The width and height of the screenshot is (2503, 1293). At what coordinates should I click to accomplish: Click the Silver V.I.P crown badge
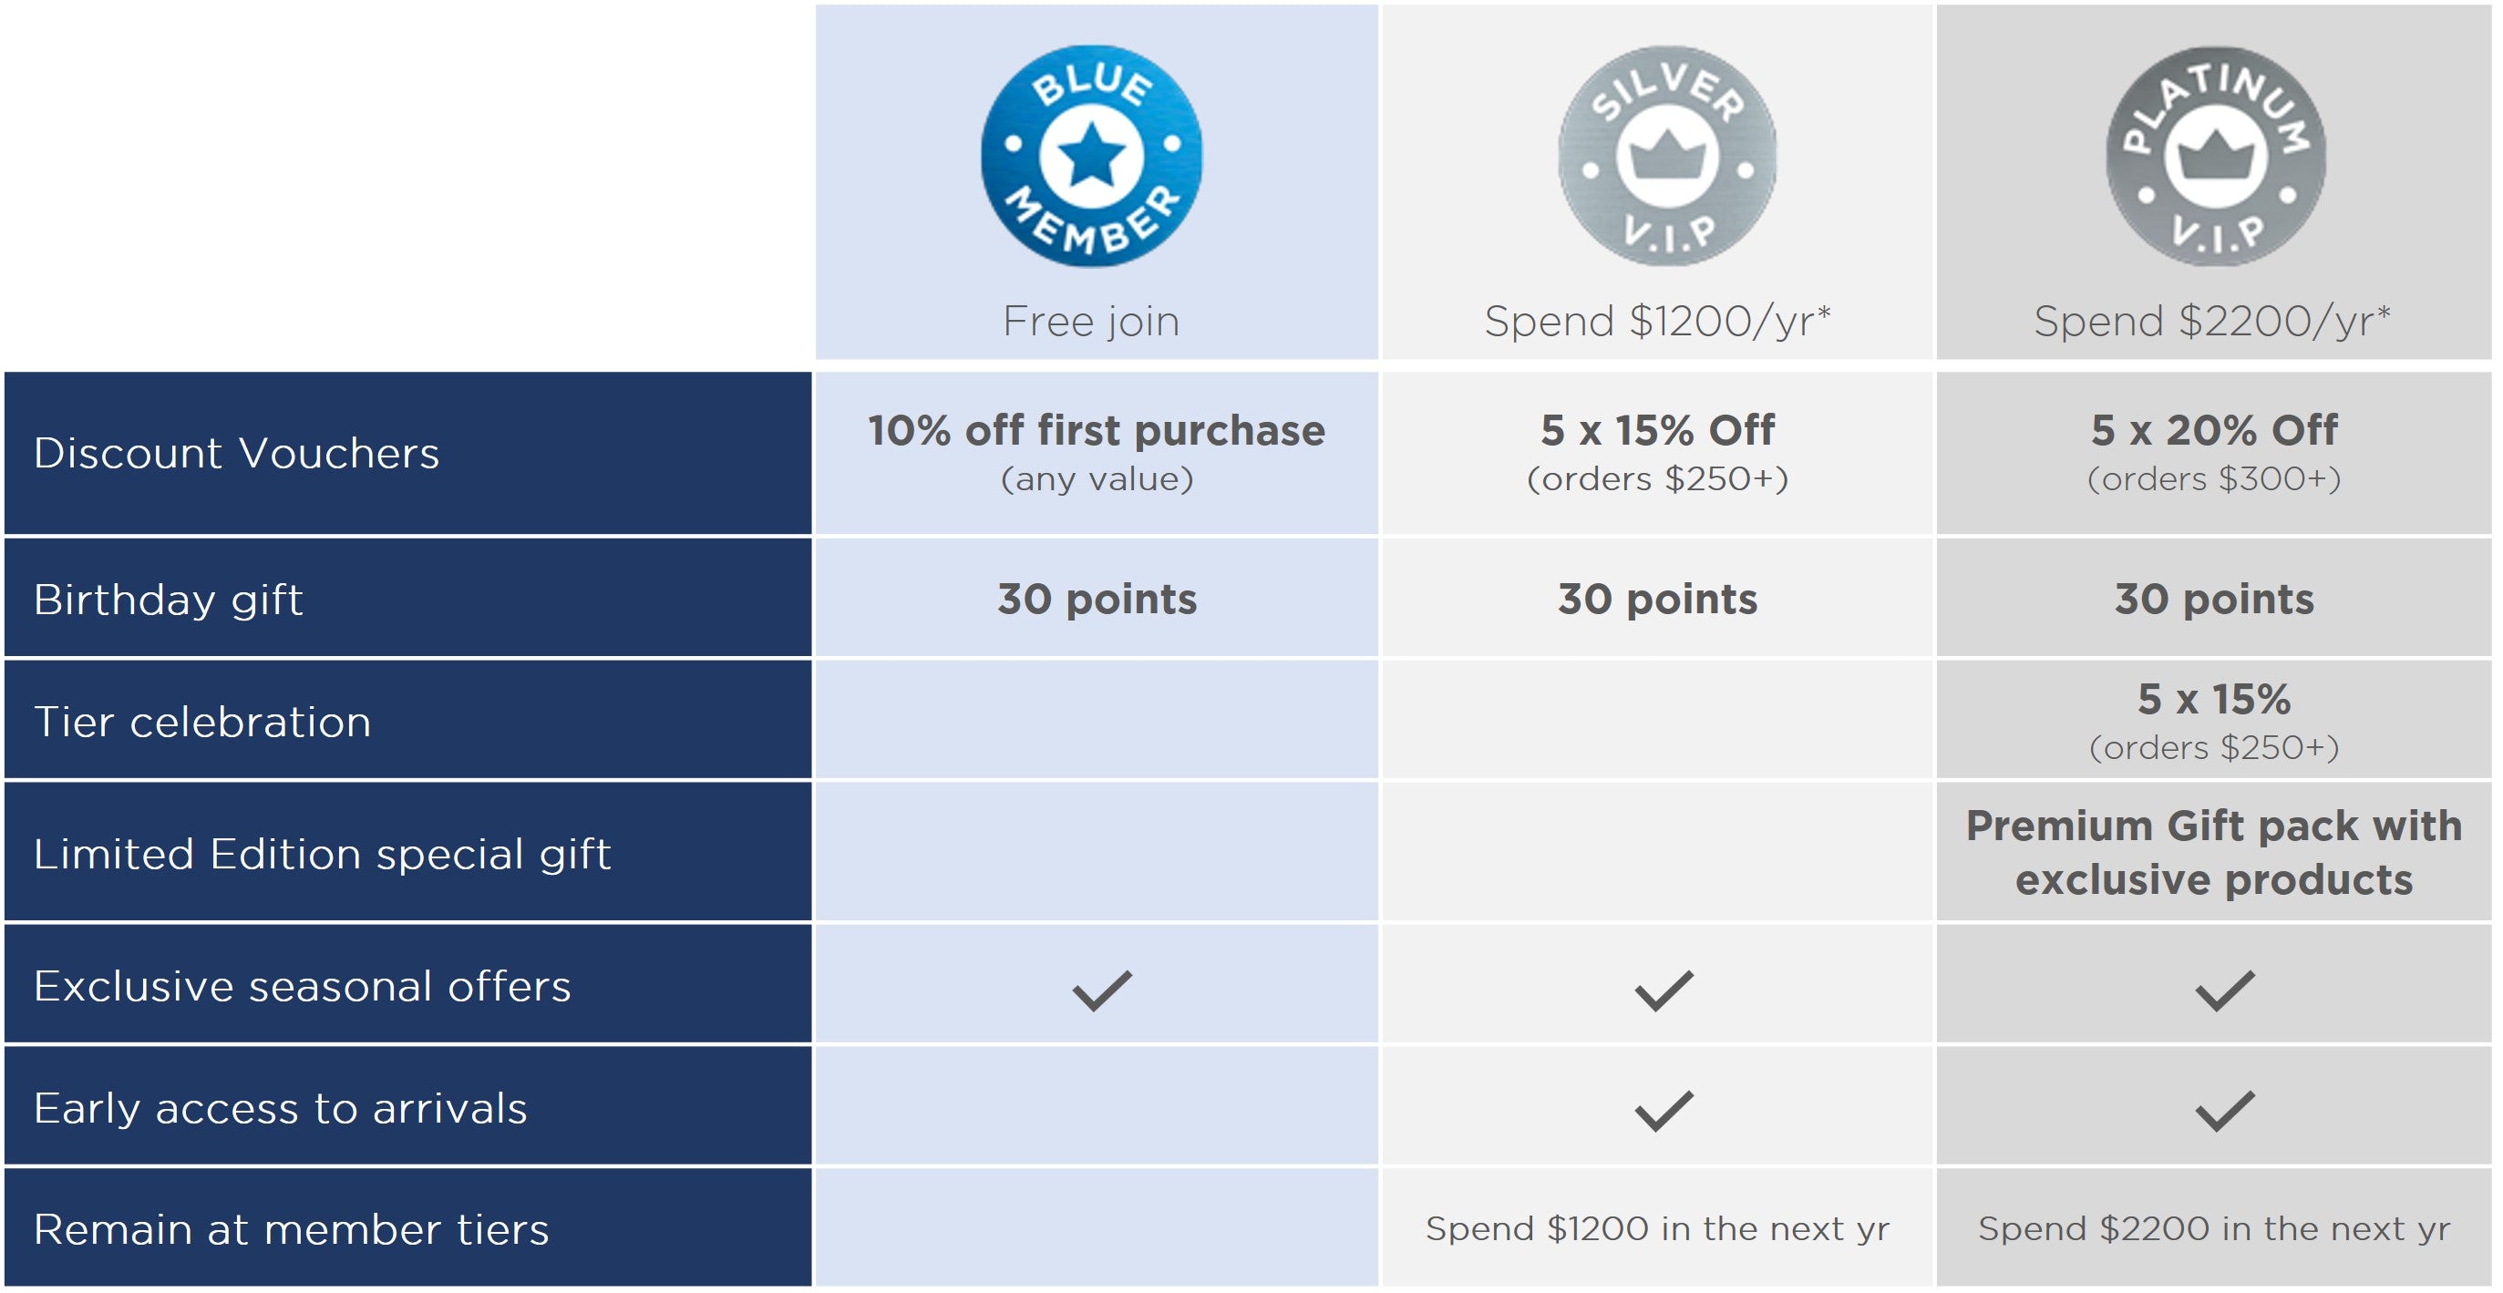[1667, 156]
